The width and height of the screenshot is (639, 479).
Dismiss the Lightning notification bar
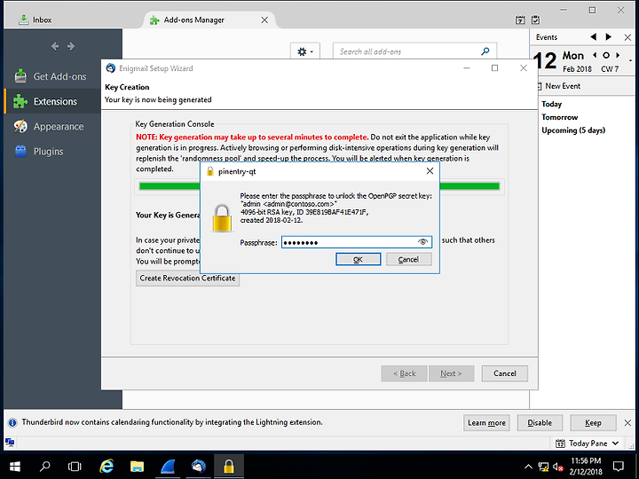(627, 423)
